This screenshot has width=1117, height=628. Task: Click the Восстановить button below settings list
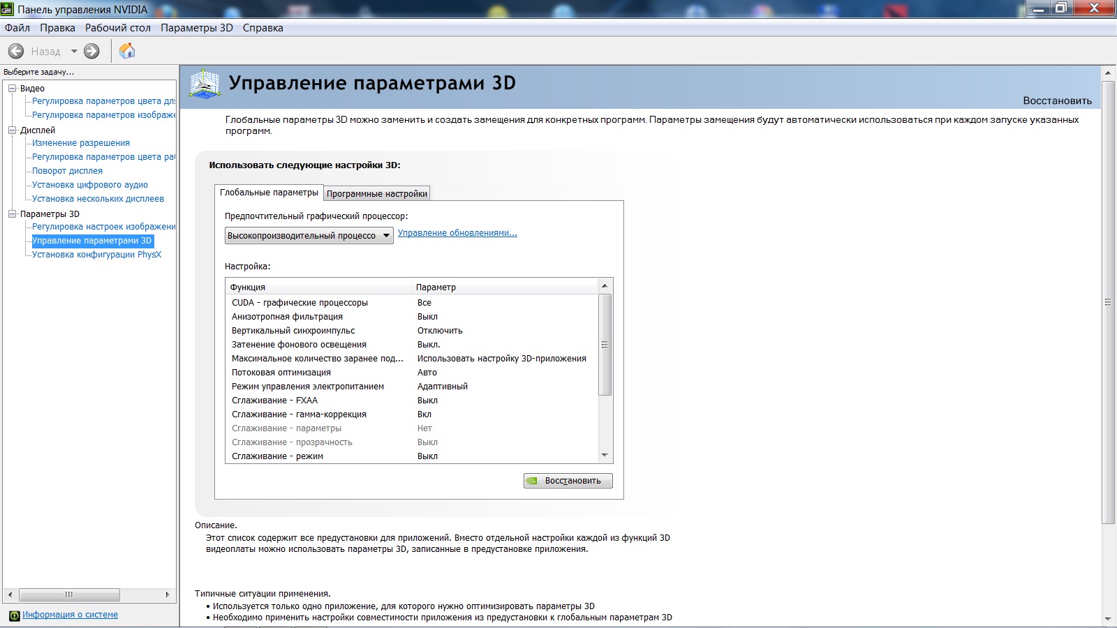click(x=568, y=481)
